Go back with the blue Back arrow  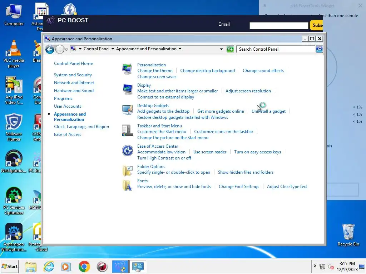tap(50, 49)
